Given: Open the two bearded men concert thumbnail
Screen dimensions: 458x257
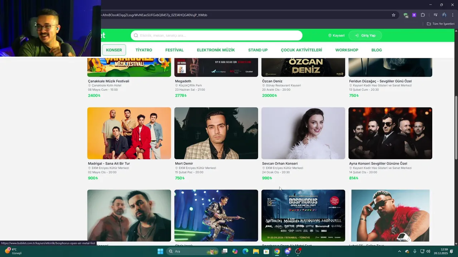Looking at the screenshot, I should coord(129,216).
